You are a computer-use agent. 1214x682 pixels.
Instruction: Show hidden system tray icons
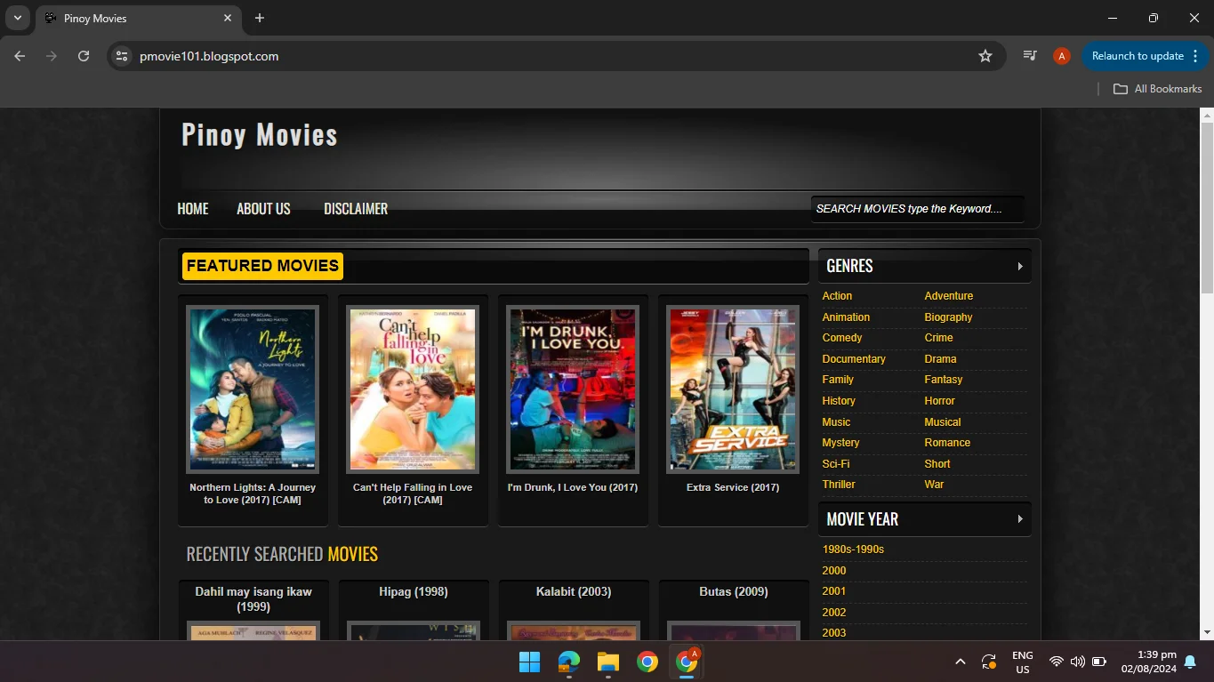pyautogui.click(x=961, y=662)
